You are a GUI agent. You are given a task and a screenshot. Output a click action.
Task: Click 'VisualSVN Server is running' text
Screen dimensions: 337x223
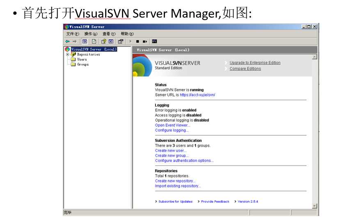[x=179, y=90]
